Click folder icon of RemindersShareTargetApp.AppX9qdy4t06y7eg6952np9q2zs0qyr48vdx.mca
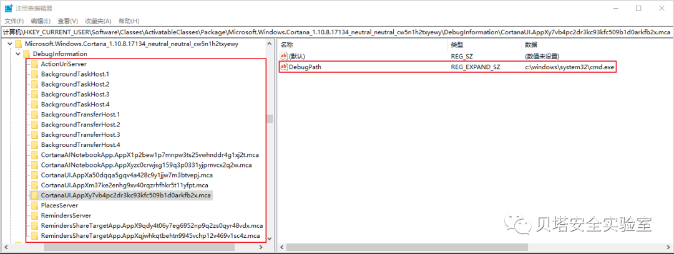674x254 pixels. point(34,225)
